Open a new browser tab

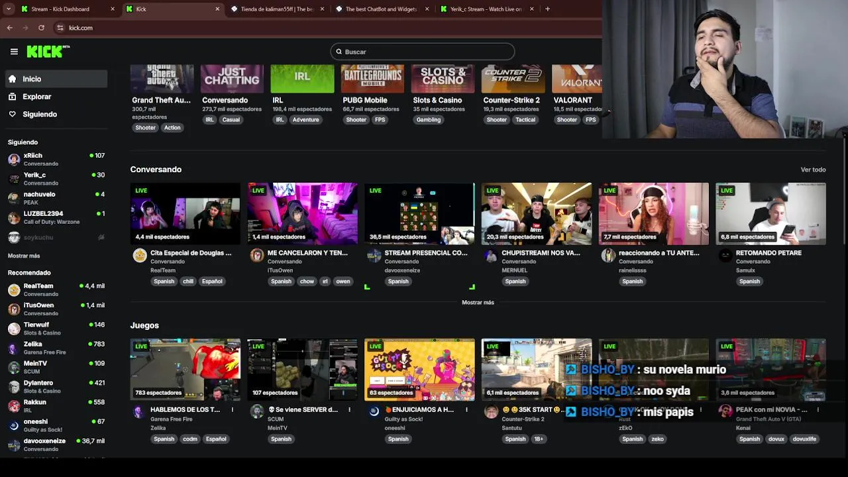pyautogui.click(x=547, y=9)
